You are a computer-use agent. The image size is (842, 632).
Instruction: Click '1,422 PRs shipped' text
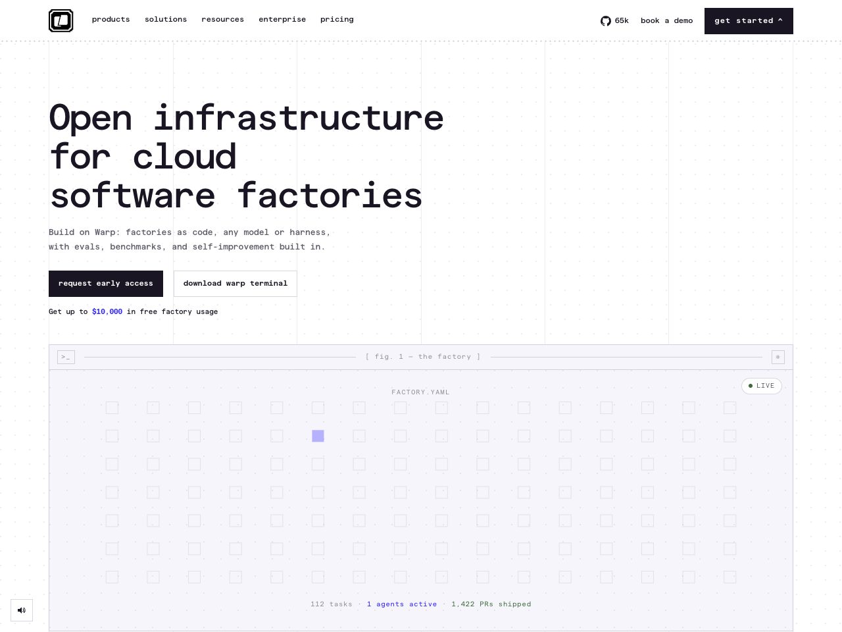(x=491, y=604)
